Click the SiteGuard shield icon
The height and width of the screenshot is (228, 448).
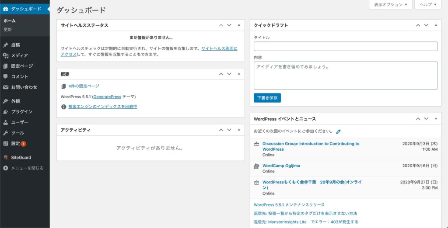pyautogui.click(x=5, y=158)
